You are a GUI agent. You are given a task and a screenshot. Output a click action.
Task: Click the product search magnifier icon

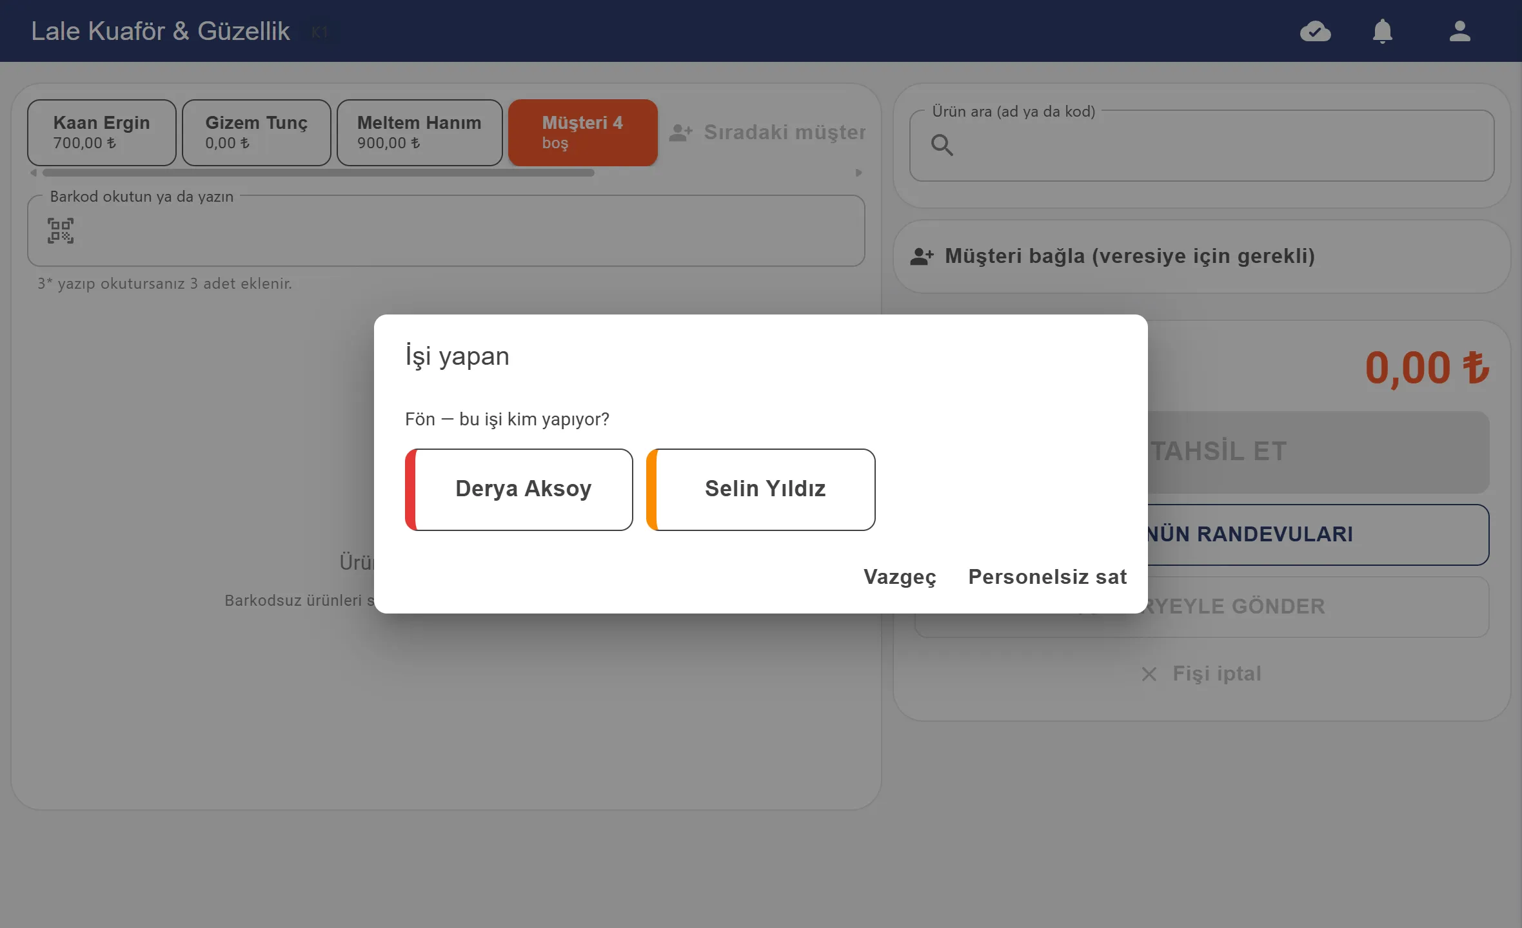pyautogui.click(x=942, y=145)
